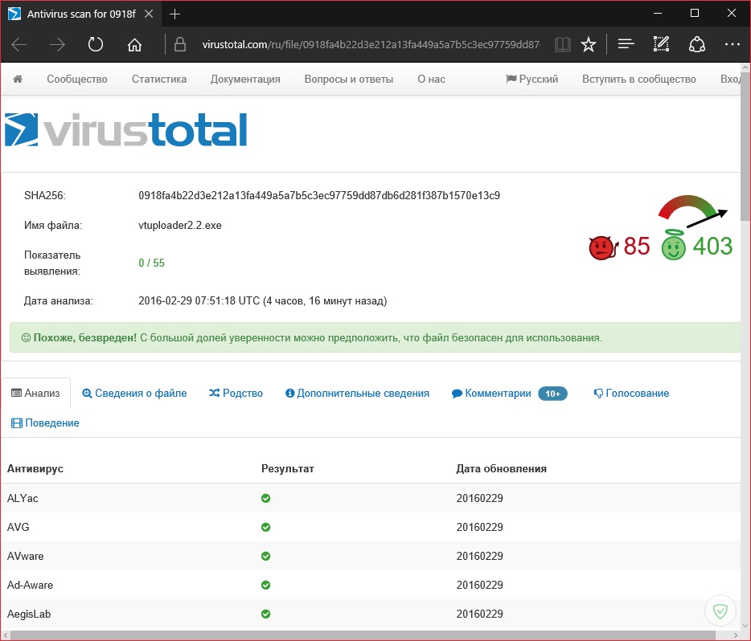Click the Дата обновления column header

pos(501,469)
